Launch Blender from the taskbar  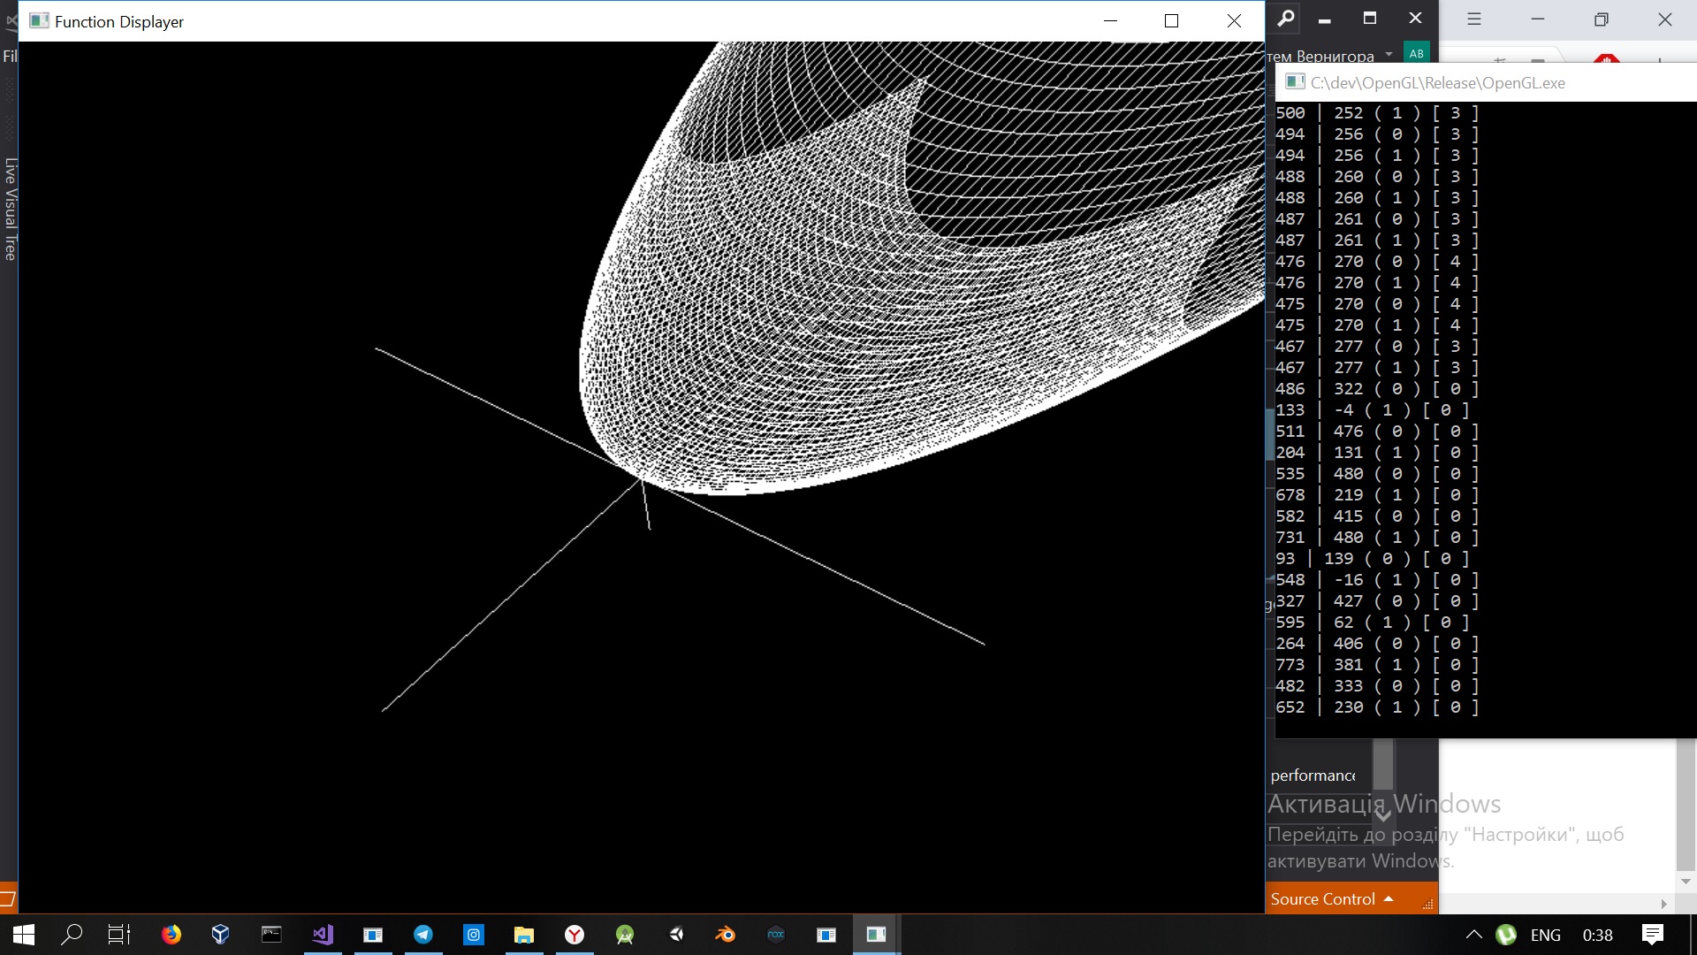click(x=726, y=935)
